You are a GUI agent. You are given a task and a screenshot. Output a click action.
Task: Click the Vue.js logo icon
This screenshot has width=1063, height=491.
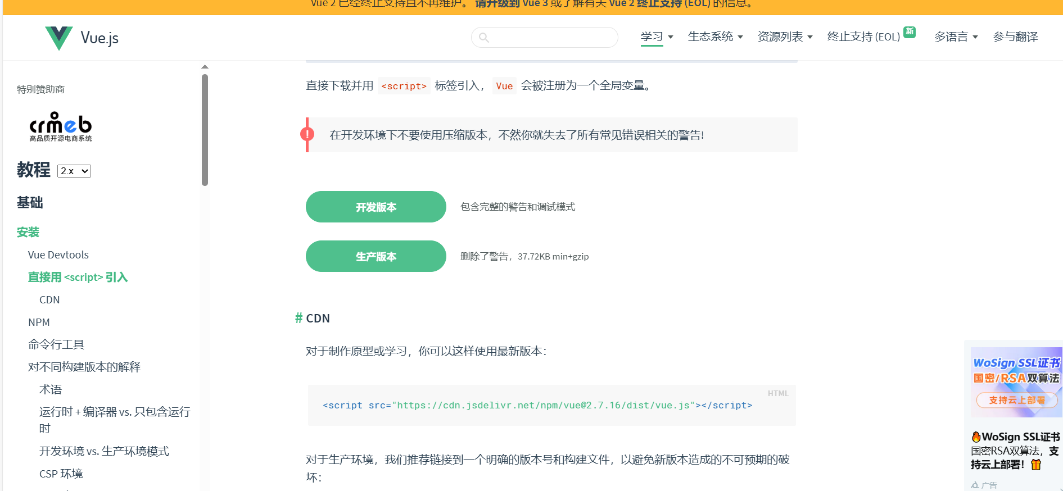pos(59,38)
